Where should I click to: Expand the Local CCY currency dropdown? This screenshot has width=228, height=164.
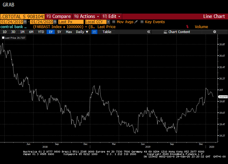click(108, 22)
